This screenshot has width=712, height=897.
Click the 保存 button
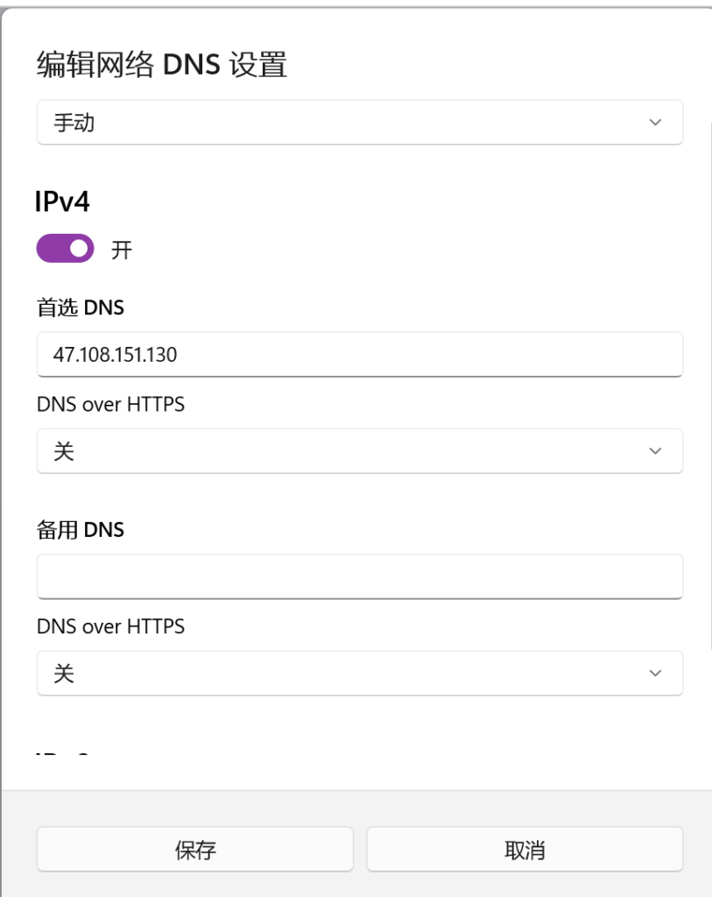point(195,850)
